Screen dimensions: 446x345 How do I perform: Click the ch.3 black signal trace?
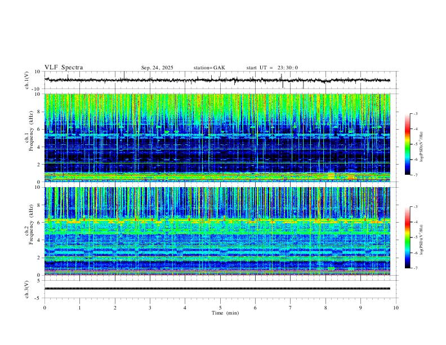(217, 289)
